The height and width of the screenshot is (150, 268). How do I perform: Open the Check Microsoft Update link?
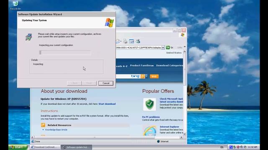click(x=171, y=100)
